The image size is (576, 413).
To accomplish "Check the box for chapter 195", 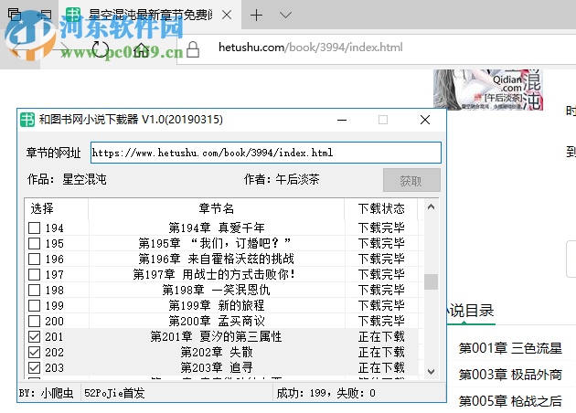I will [x=34, y=243].
